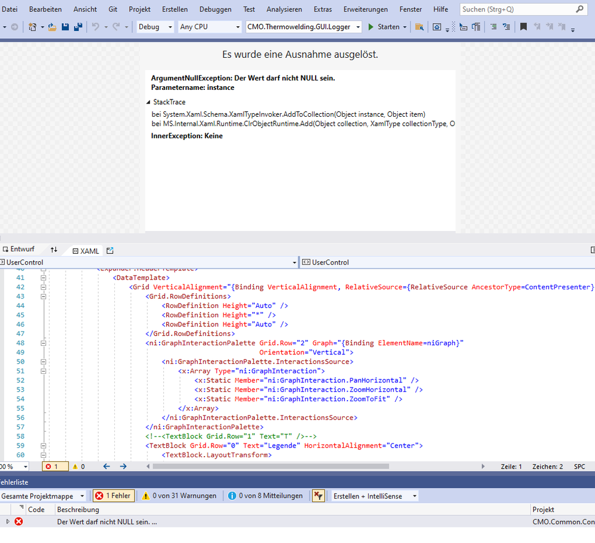Open the Hilfe menu
Screen dimensions: 595x543
[x=441, y=9]
